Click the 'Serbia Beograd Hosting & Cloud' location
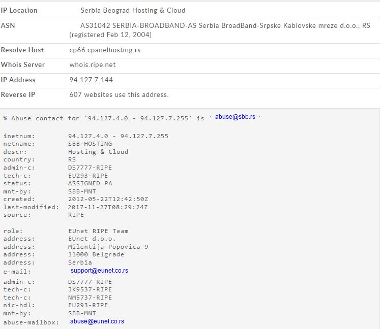This screenshot has height=329, width=381. (x=133, y=11)
